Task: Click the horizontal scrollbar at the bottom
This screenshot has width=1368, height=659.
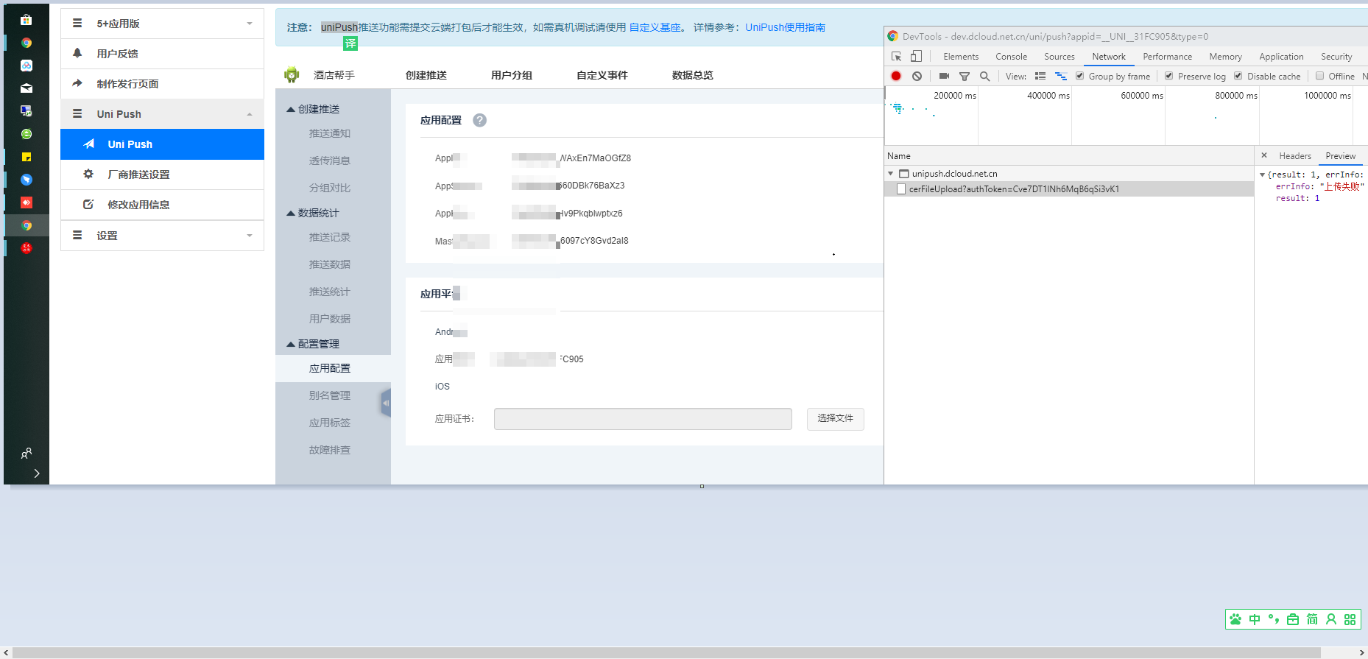Action: point(667,653)
